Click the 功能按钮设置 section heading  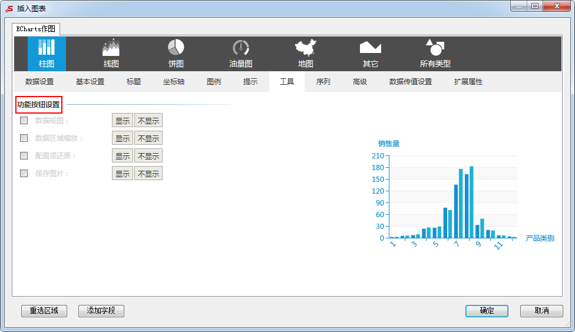pos(38,104)
